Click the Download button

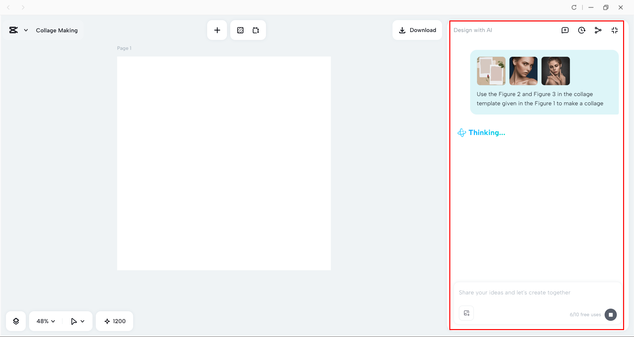coord(417,30)
